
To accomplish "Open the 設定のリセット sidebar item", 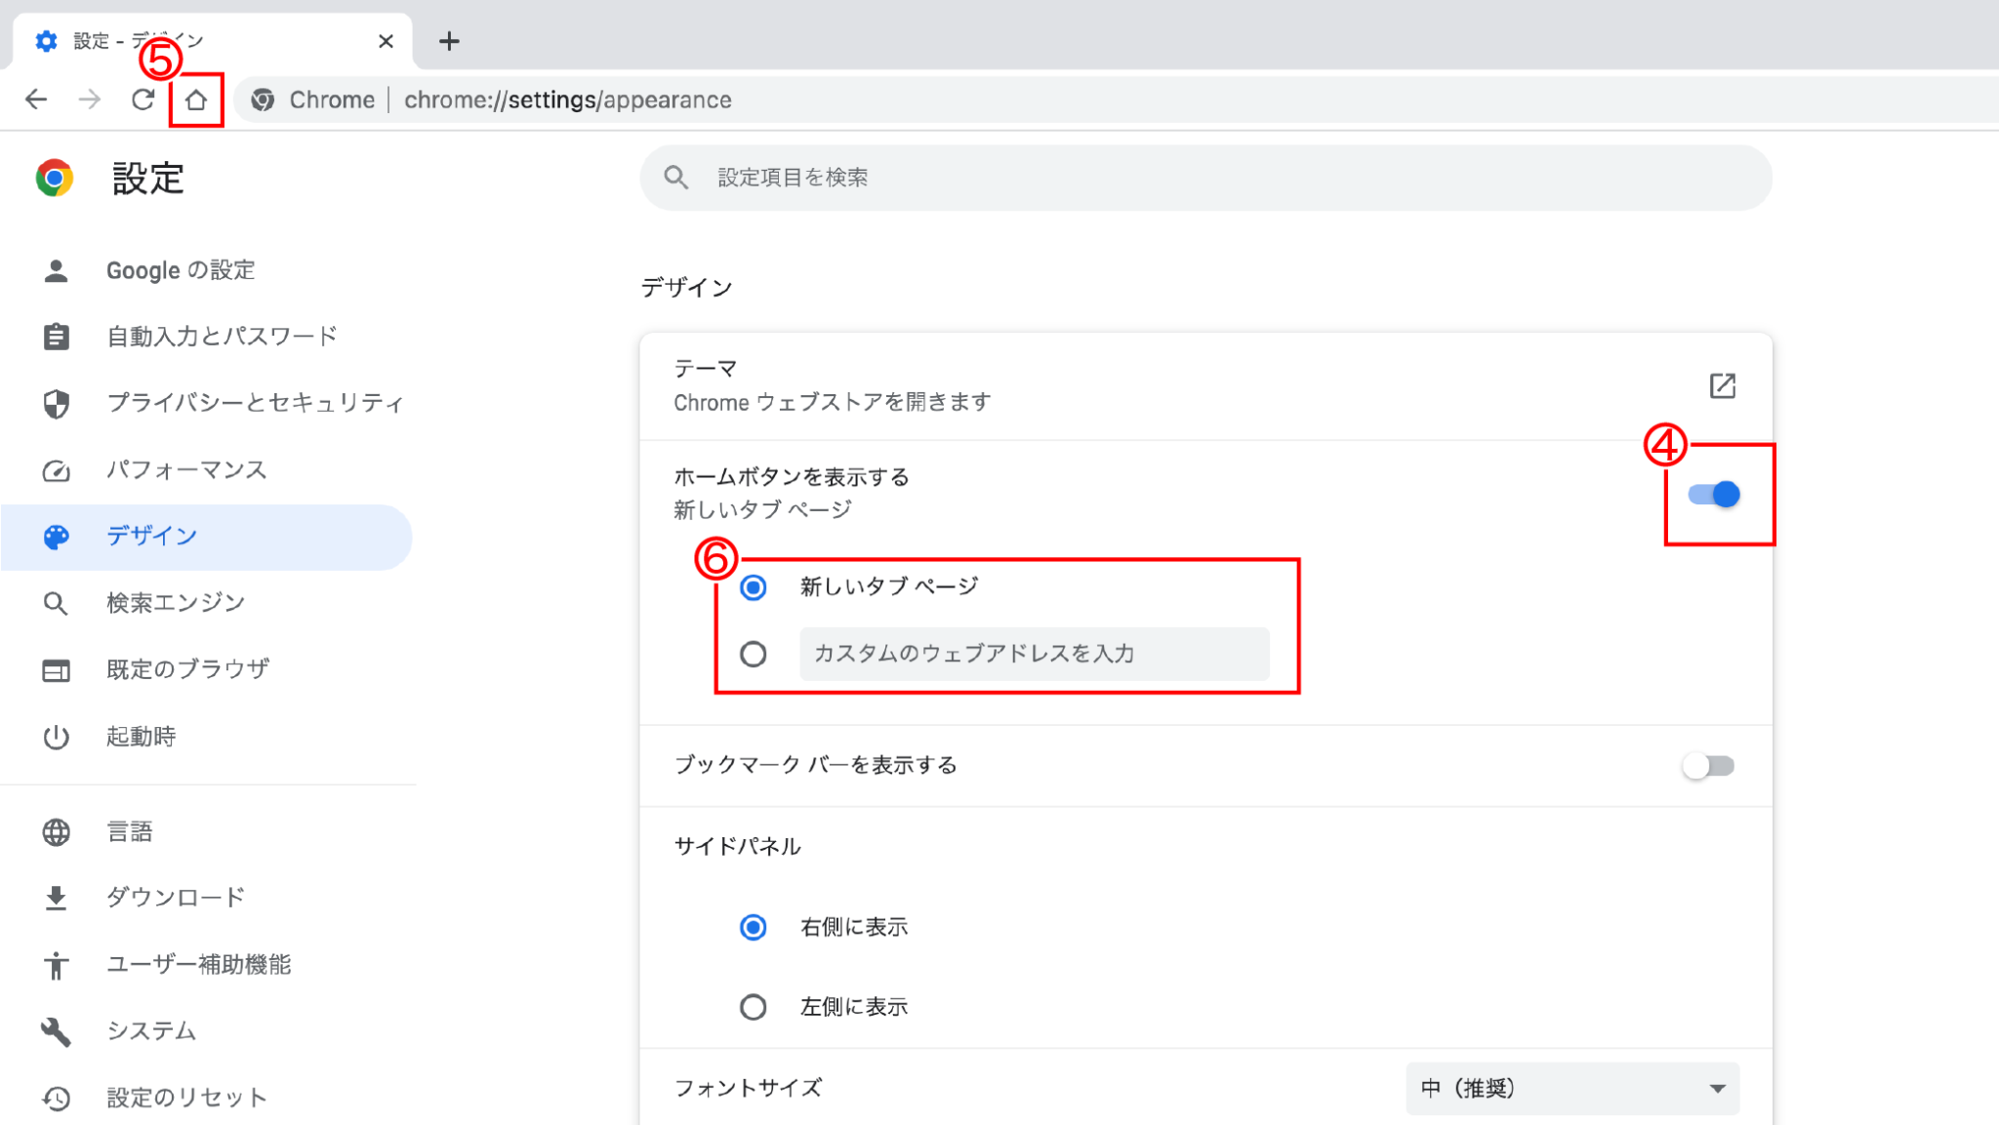I will pos(185,1098).
